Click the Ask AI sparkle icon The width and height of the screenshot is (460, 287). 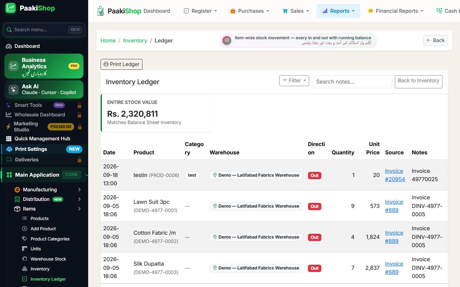pos(13,90)
